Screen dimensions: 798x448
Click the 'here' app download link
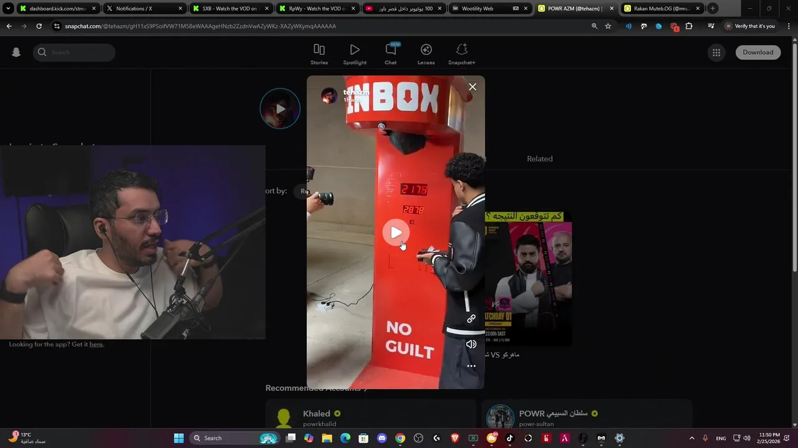click(96, 345)
